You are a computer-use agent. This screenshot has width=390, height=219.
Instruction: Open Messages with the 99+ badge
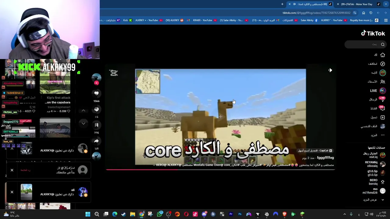382,99
